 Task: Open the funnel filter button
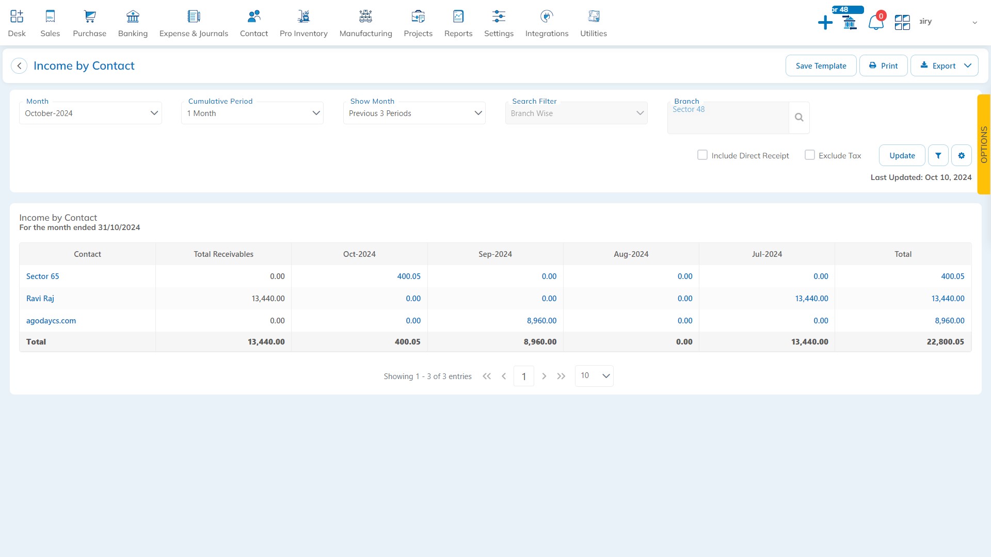tap(938, 155)
